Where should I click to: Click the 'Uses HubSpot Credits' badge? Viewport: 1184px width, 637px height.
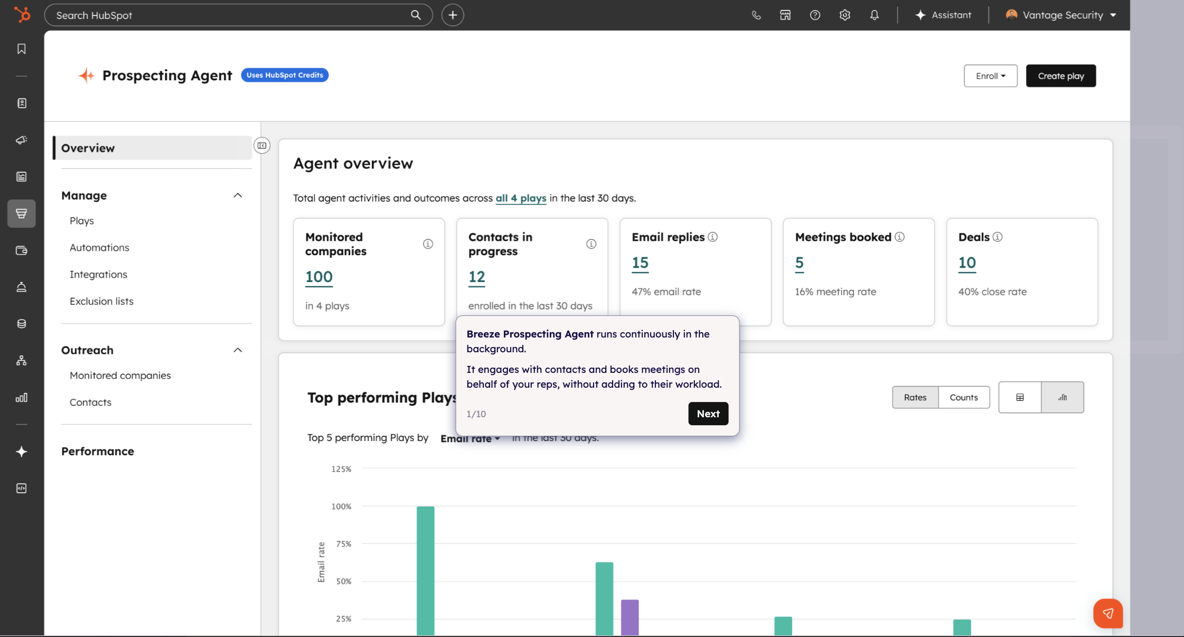coord(285,75)
